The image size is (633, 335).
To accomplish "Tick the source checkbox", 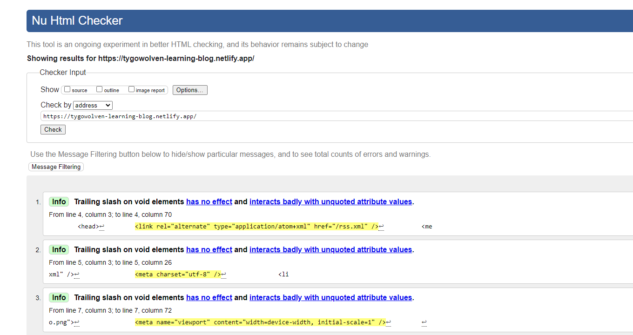I will [x=67, y=89].
